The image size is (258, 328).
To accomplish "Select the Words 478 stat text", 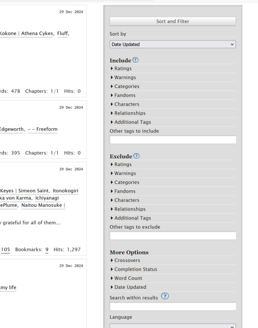I will [x=10, y=91].
